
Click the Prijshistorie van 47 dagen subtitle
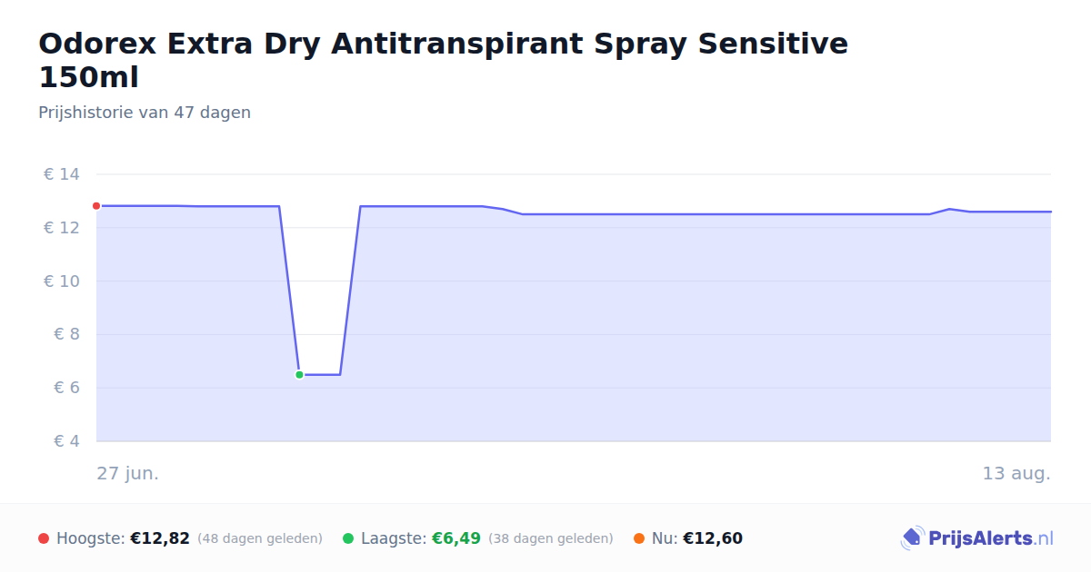pyautogui.click(x=145, y=113)
